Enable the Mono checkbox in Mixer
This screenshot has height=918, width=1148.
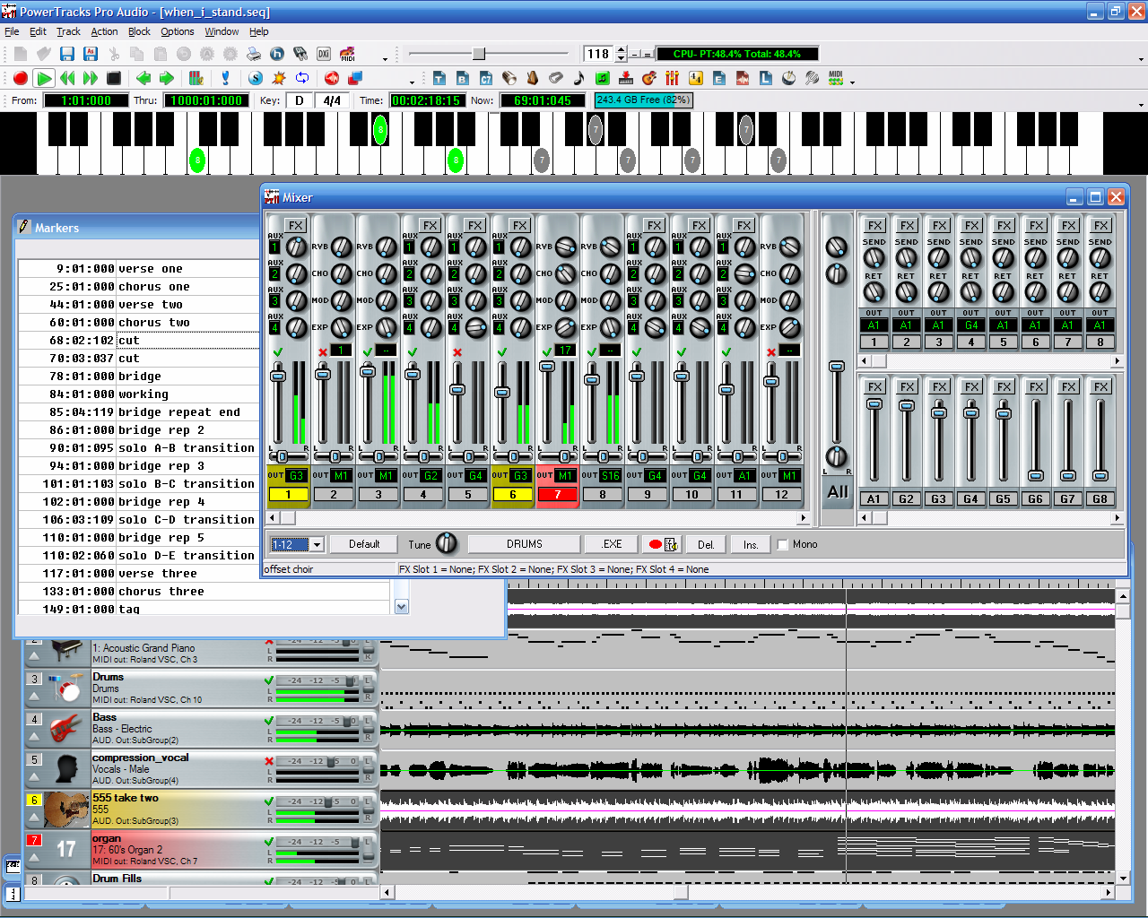(782, 544)
